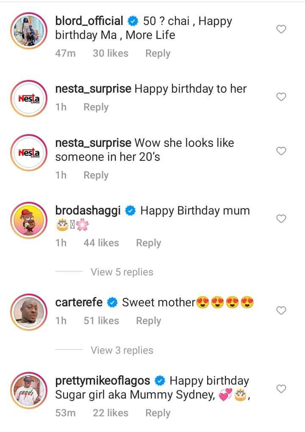
Task: Heart carterefe's Sweet mother comment
Action: 281,311
